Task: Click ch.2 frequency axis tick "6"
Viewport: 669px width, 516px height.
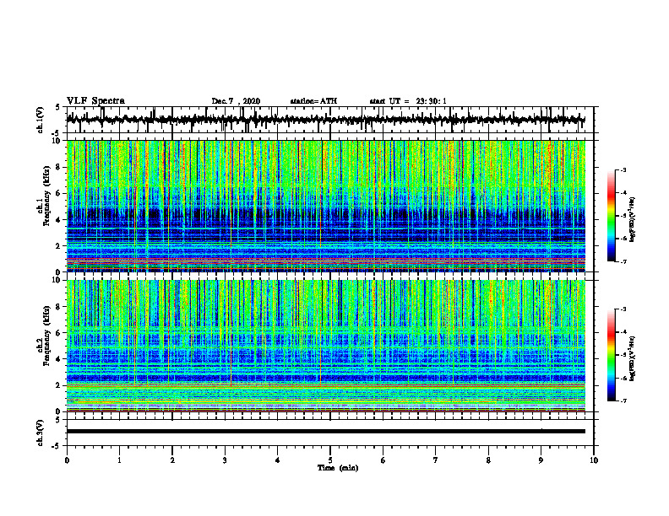Action: (59, 333)
